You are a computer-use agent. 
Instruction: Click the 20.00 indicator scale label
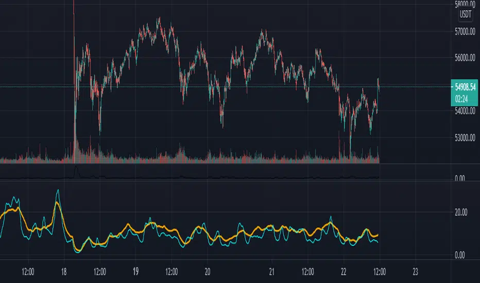point(461,213)
